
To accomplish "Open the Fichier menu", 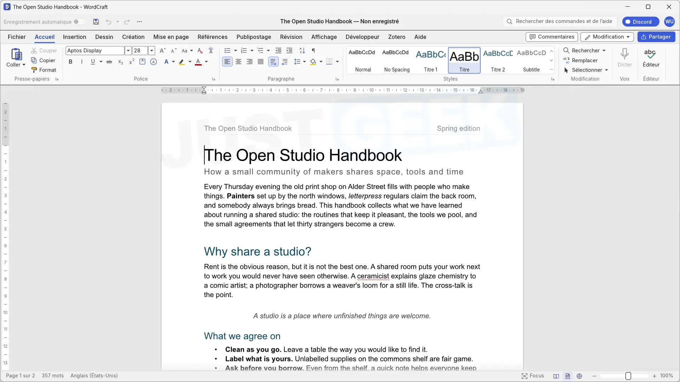I will tap(17, 37).
